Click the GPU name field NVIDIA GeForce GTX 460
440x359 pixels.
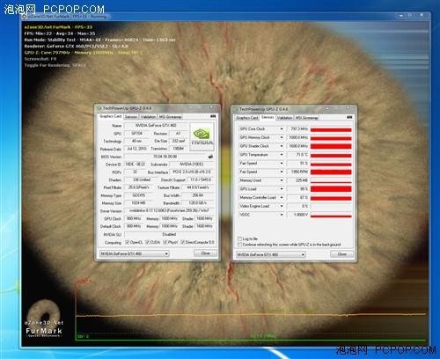click(156, 126)
